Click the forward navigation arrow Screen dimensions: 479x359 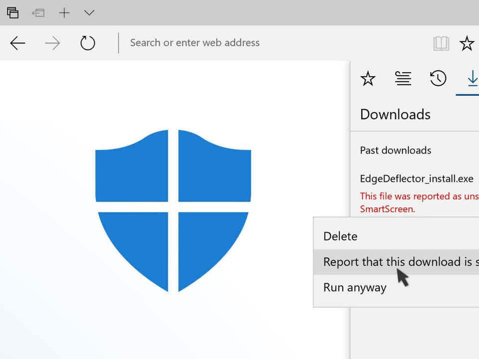click(x=52, y=43)
